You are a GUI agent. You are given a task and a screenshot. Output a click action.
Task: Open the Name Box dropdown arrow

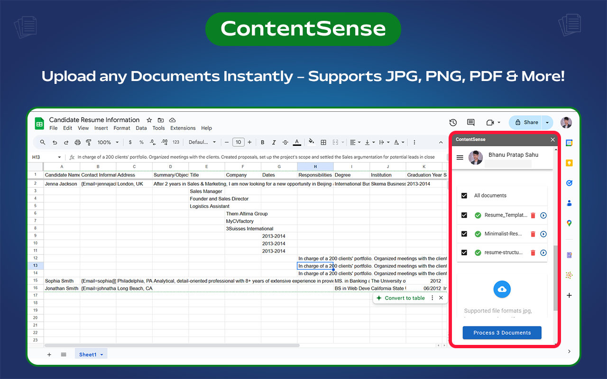point(59,157)
